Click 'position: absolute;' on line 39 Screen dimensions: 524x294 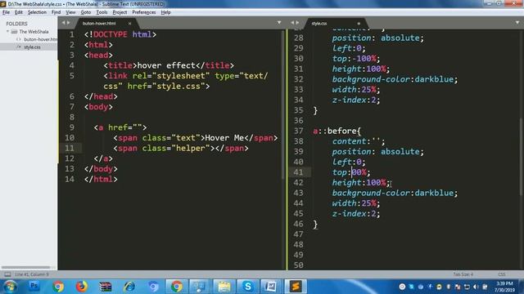click(x=378, y=151)
